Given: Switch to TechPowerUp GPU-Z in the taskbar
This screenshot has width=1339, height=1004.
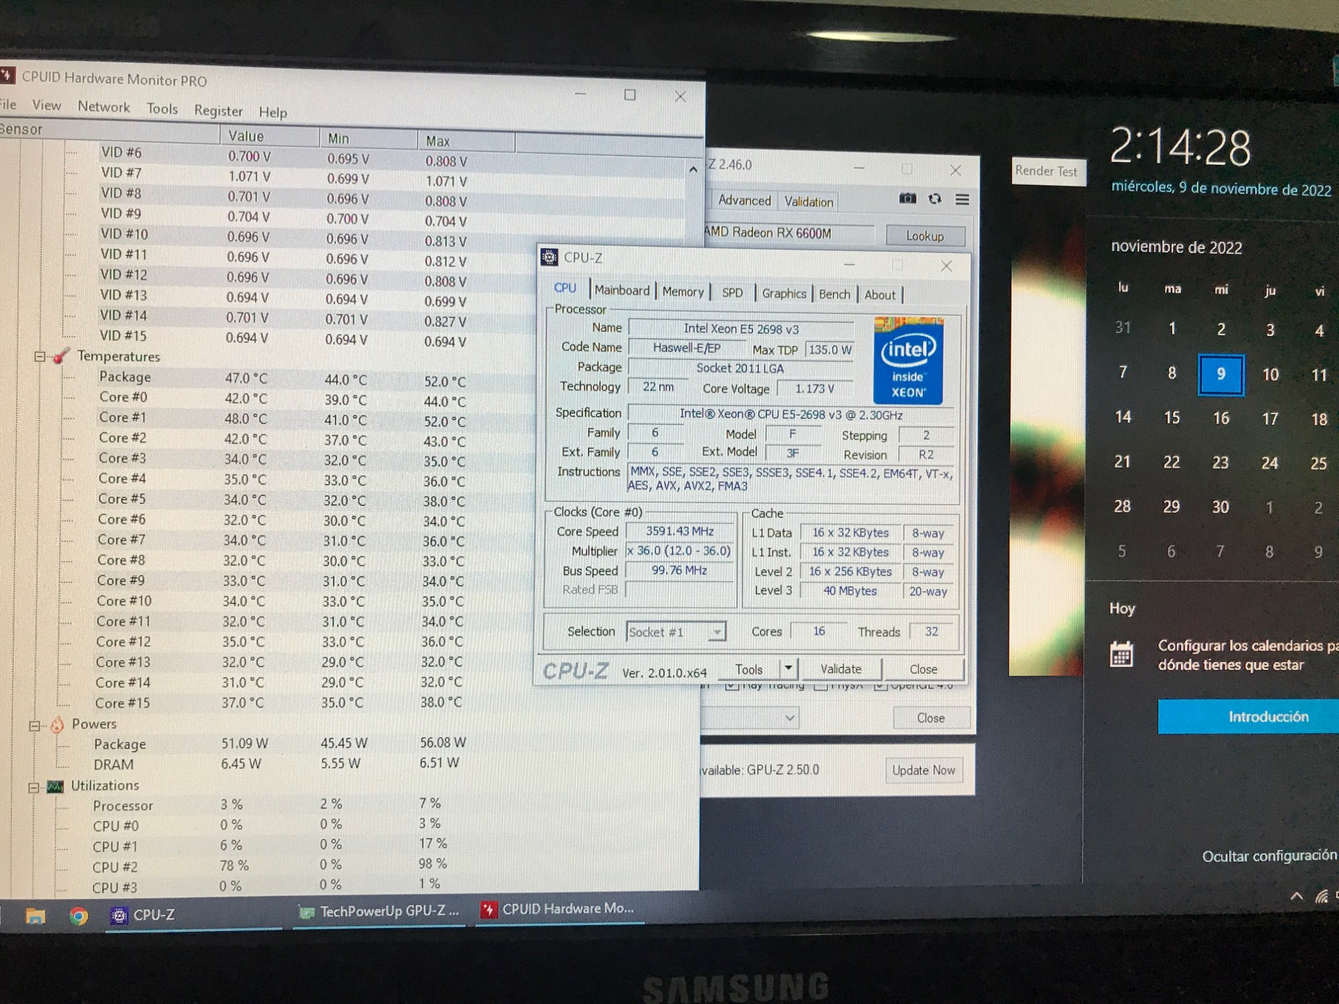Looking at the screenshot, I should [x=380, y=912].
